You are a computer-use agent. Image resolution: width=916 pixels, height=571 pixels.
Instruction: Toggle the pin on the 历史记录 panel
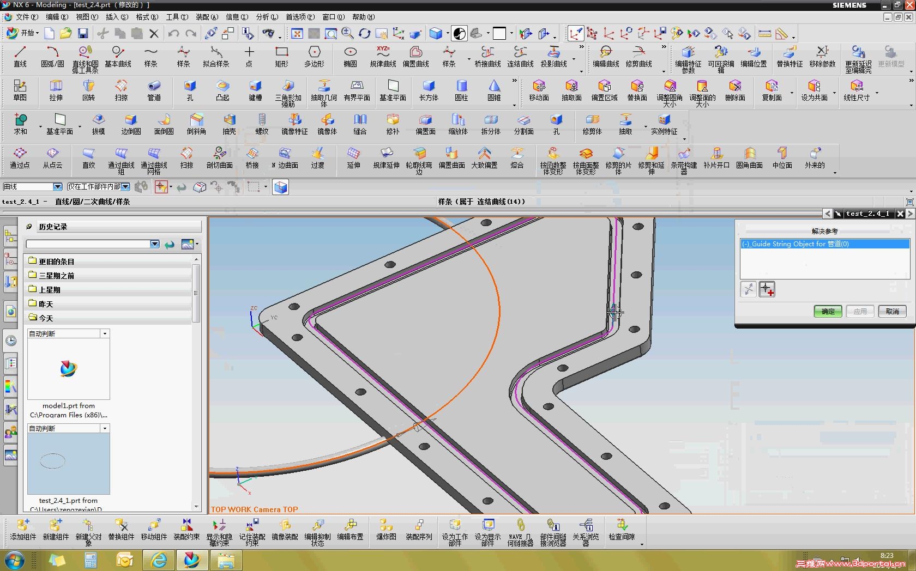pos(29,227)
